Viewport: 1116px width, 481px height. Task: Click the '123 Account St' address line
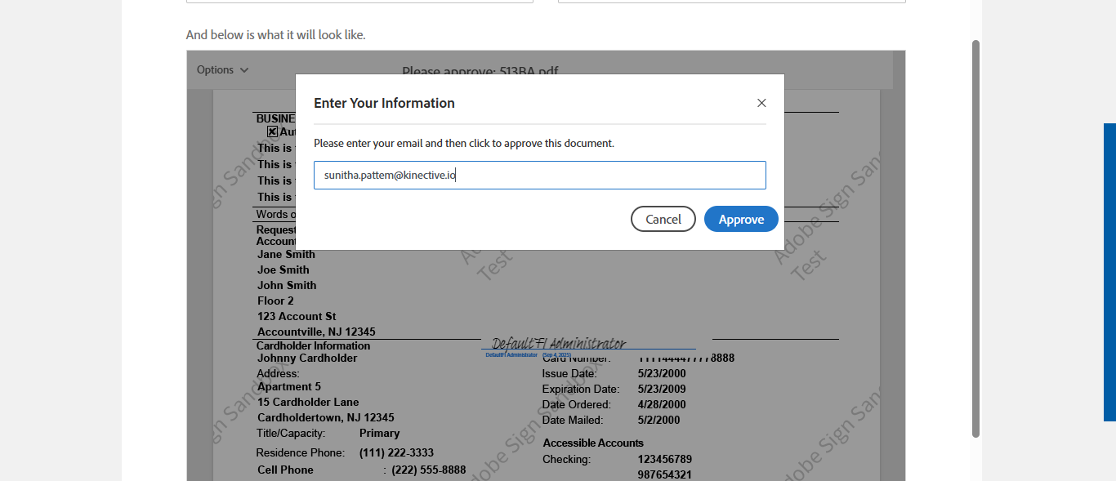297,316
